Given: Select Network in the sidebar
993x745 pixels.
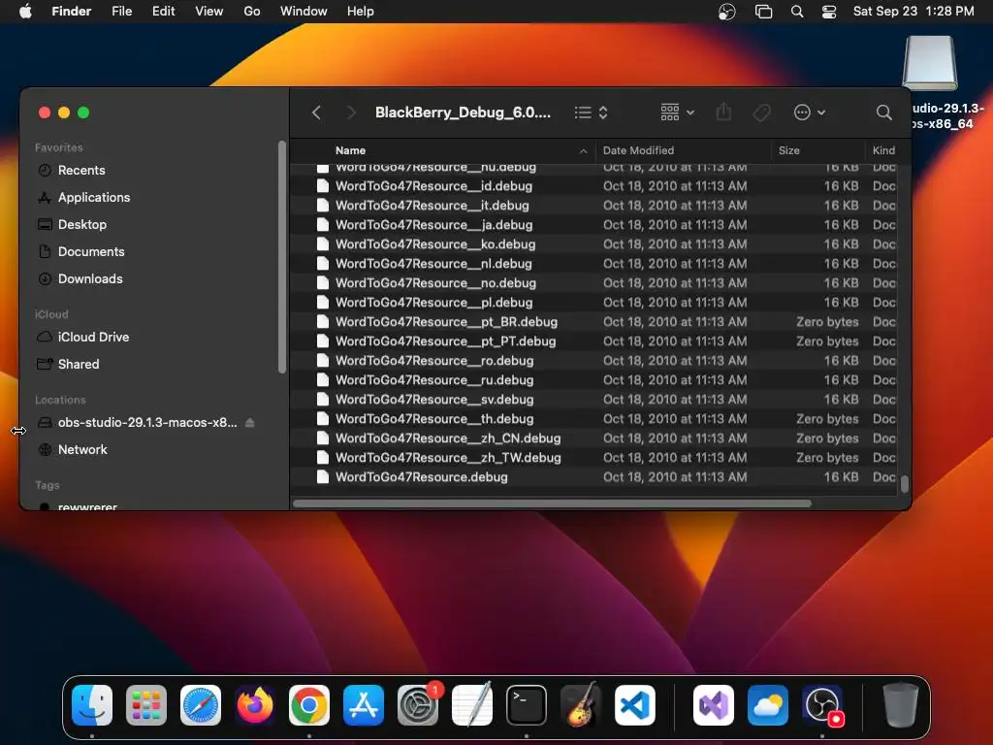Looking at the screenshot, I should coord(82,450).
